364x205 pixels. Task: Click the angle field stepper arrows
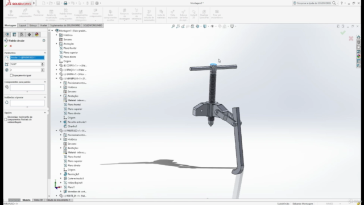point(43,64)
